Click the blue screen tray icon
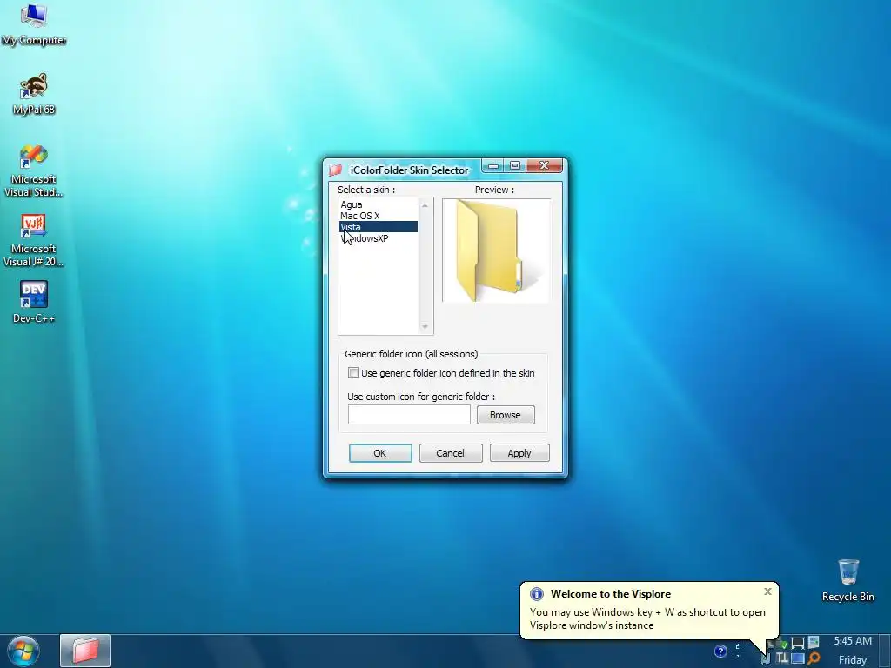The height and width of the screenshot is (668, 891). point(797,658)
